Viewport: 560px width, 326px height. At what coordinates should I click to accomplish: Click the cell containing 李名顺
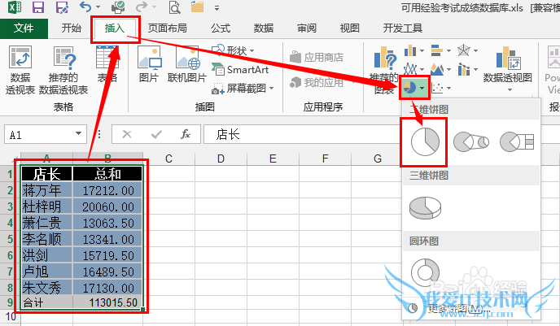pos(46,239)
